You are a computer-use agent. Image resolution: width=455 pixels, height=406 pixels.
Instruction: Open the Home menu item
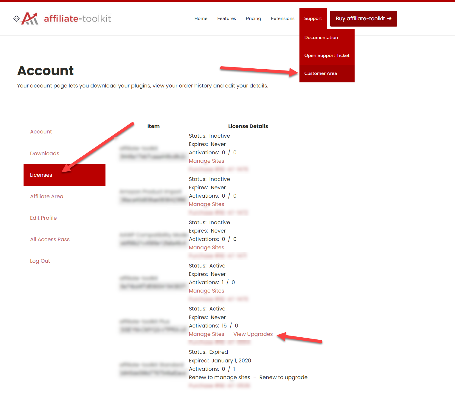coord(201,19)
